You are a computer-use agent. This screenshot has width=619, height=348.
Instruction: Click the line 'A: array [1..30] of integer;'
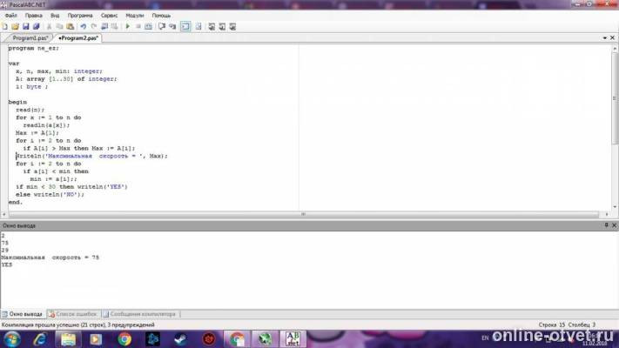click(x=66, y=79)
